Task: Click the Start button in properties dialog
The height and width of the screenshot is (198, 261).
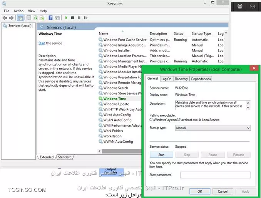Action: pos(161,155)
